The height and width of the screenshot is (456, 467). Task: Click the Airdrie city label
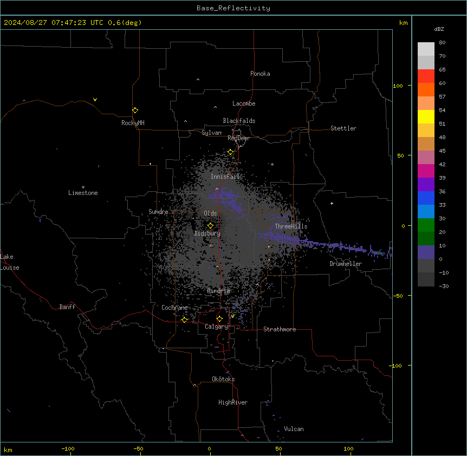(x=218, y=291)
